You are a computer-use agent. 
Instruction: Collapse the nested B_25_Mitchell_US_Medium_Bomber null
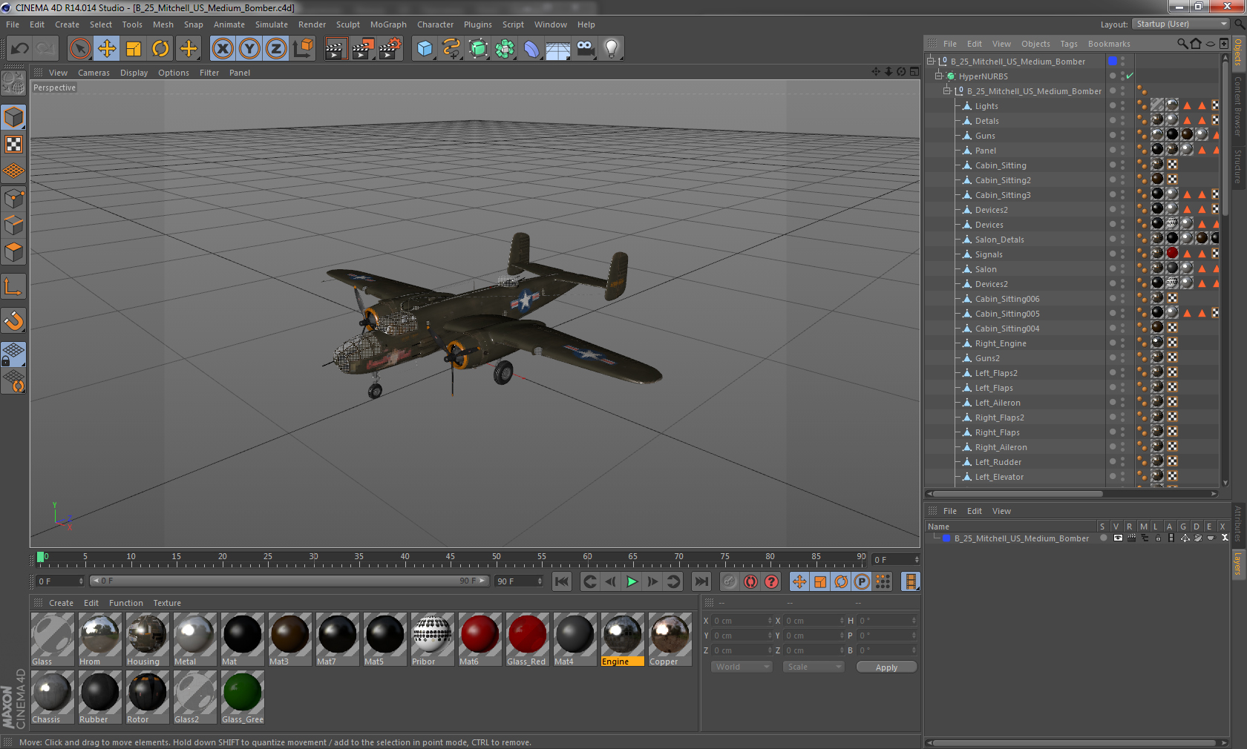click(947, 90)
